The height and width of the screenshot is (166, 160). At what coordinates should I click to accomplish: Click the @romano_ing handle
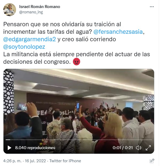point(31,12)
